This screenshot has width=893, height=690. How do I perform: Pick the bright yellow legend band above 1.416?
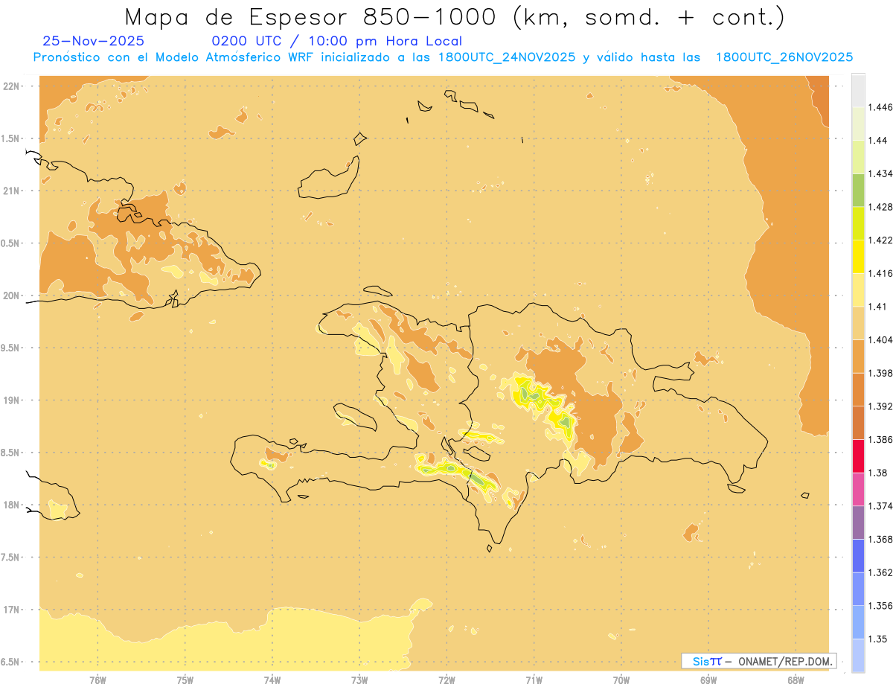(858, 256)
